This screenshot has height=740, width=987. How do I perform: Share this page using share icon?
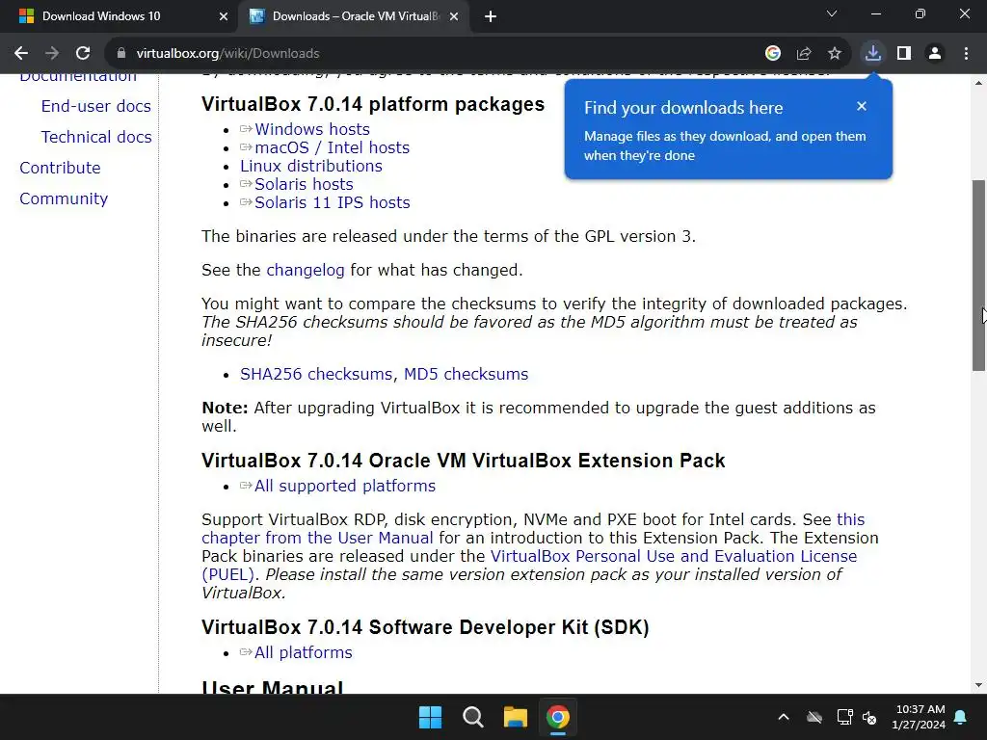[x=804, y=54]
